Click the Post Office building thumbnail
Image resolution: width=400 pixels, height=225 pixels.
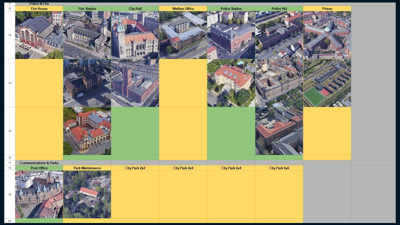pos(39,194)
